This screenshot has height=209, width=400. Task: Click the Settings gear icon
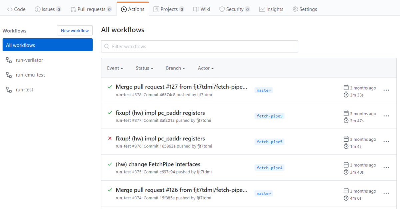point(295,9)
